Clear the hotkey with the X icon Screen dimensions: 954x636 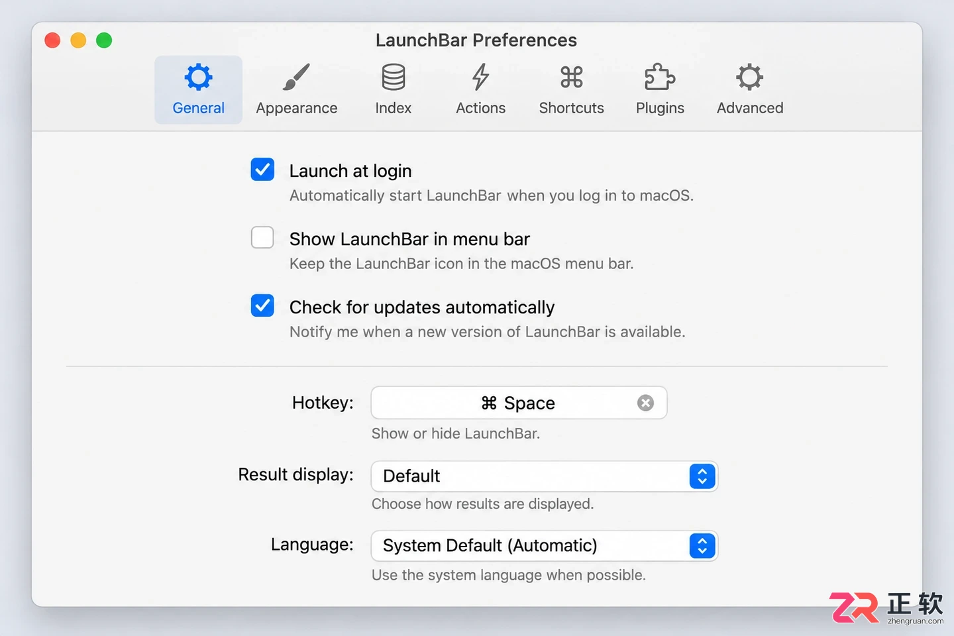tap(645, 403)
